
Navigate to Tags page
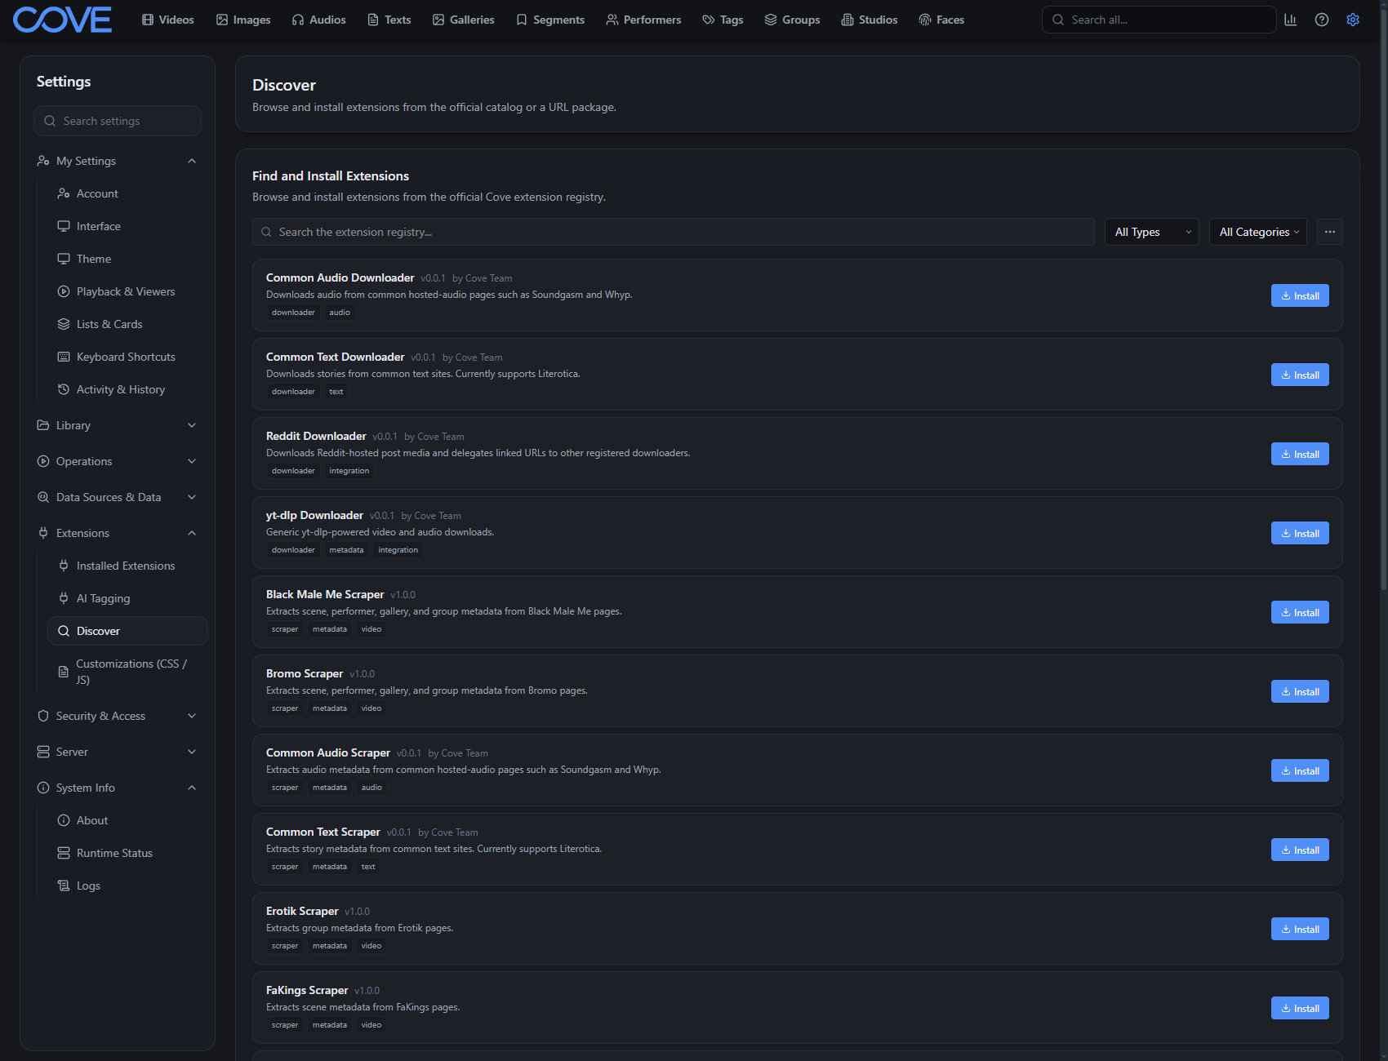tap(723, 20)
